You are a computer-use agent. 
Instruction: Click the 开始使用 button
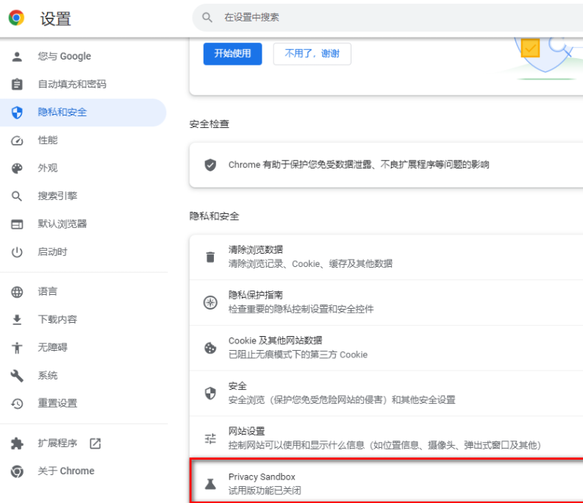[232, 54]
